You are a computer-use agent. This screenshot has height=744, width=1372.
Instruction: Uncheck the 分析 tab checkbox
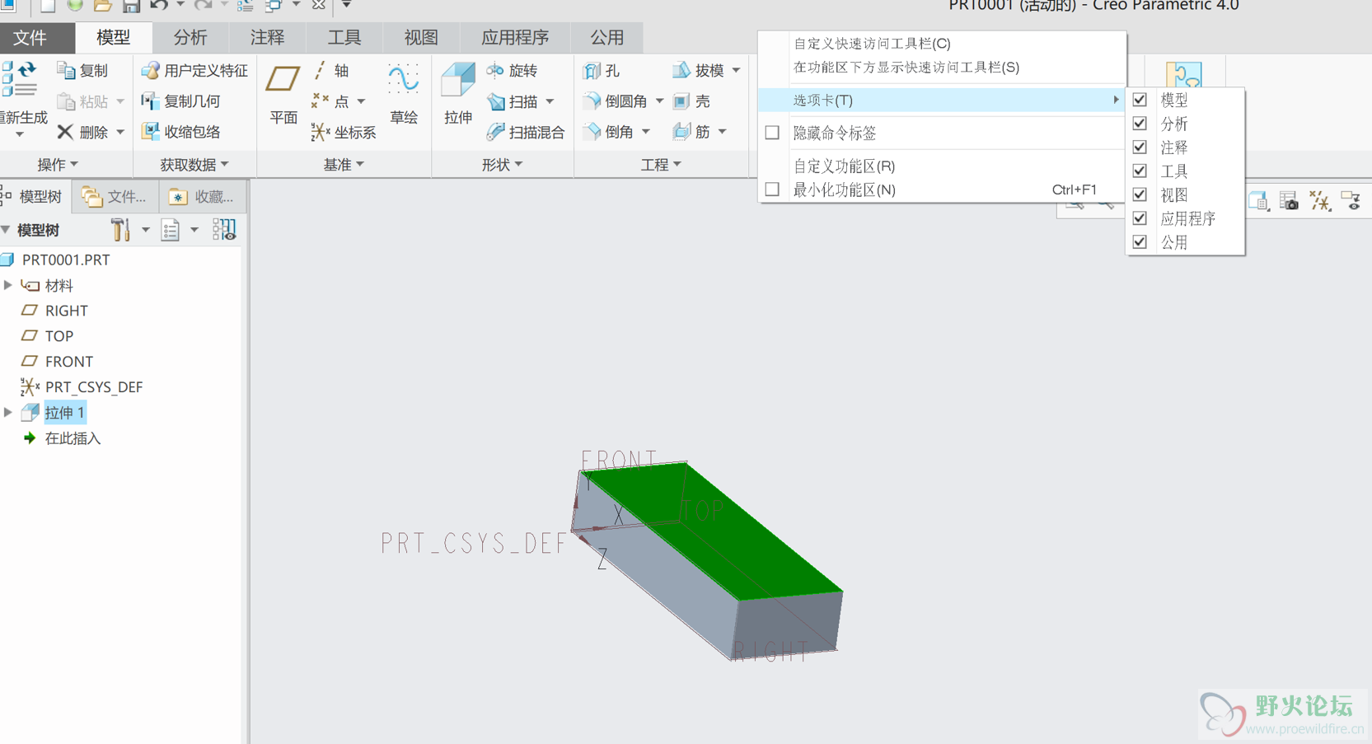point(1140,124)
